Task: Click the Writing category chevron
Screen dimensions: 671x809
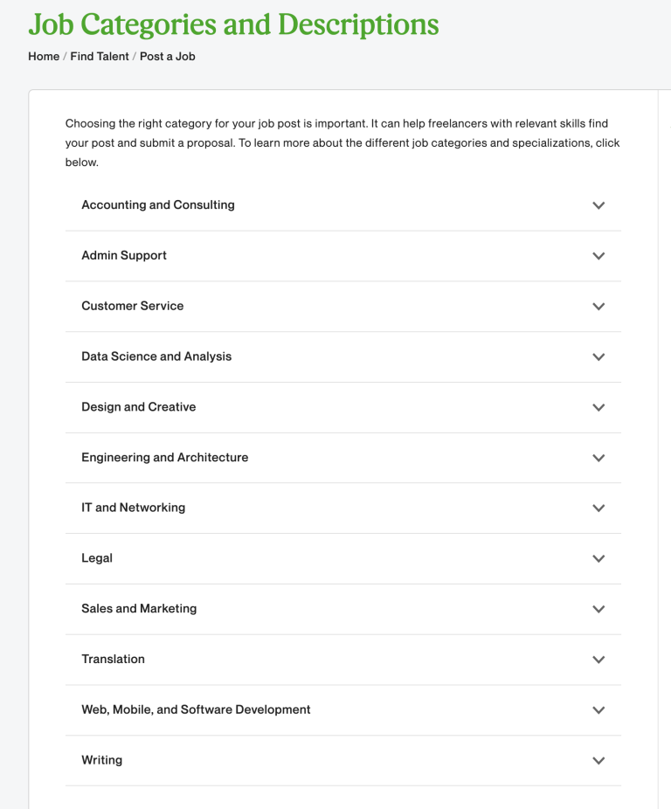Action: click(598, 760)
